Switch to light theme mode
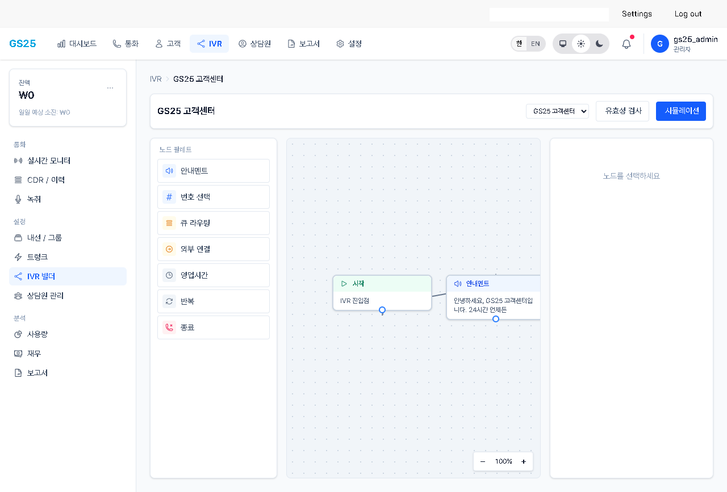 tap(581, 44)
